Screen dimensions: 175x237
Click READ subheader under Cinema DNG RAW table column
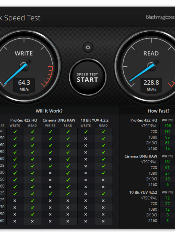(68, 125)
